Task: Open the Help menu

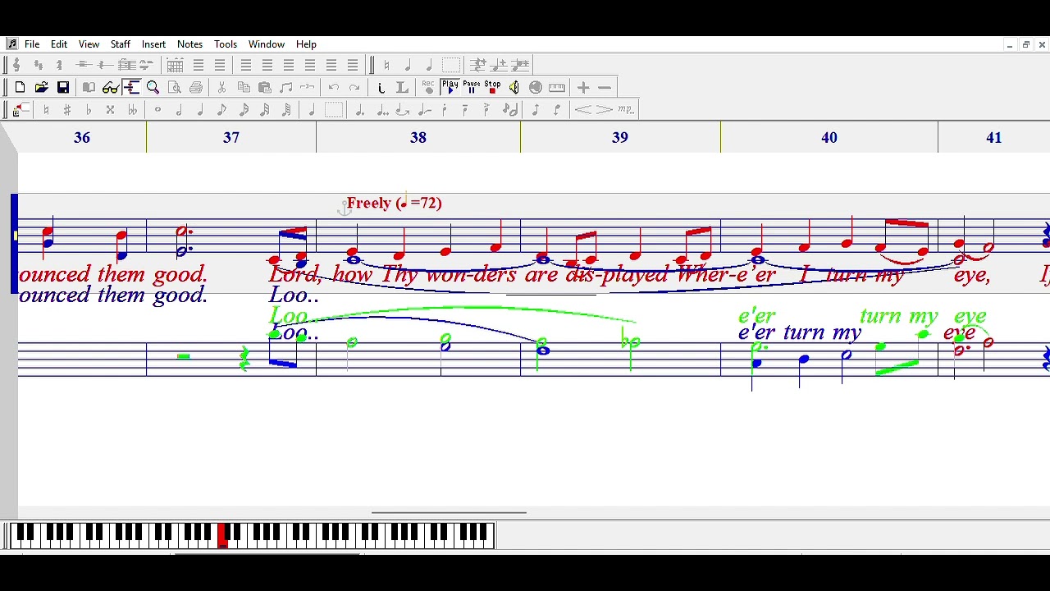Action: 306,44
